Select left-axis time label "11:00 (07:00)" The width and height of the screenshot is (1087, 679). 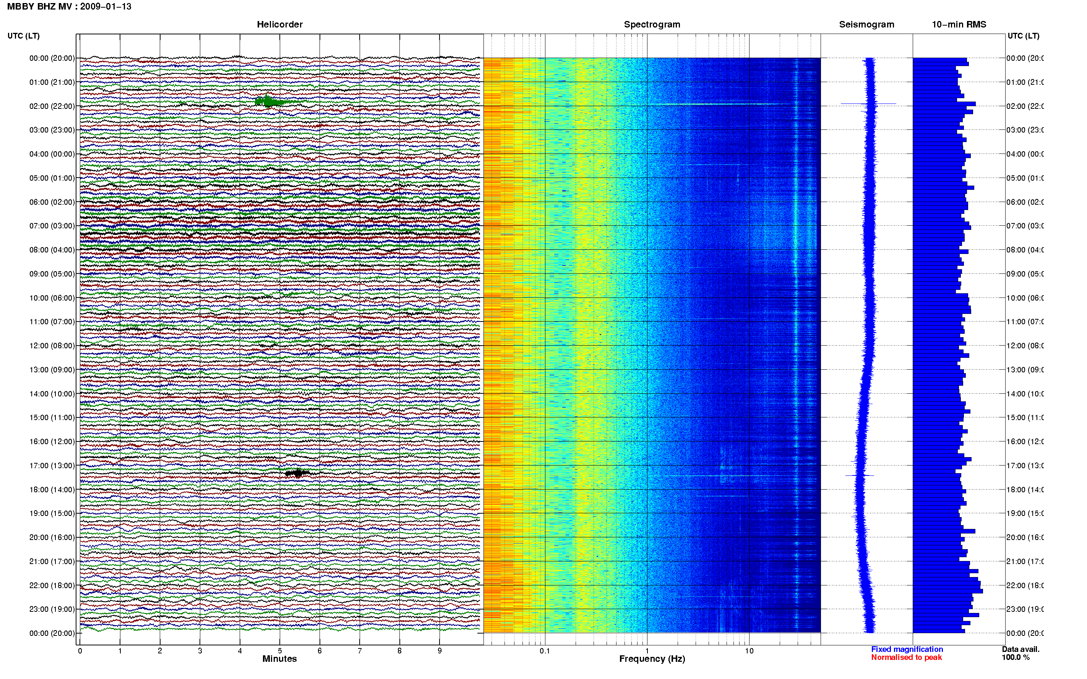52,322
